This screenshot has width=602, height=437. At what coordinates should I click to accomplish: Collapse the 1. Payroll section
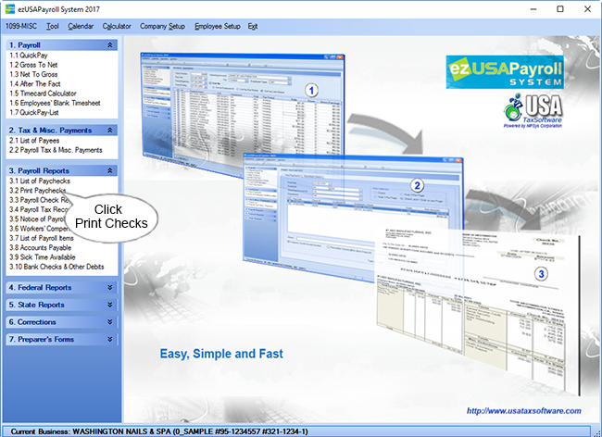pyautogui.click(x=110, y=44)
